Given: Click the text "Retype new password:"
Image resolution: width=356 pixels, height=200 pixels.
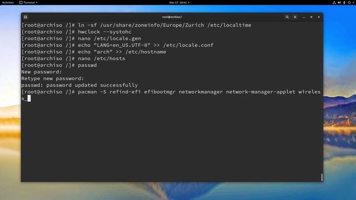Looking at the screenshot, I should click(x=53, y=78).
